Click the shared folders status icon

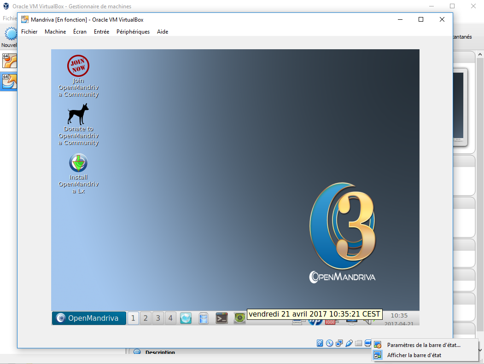coord(358,343)
